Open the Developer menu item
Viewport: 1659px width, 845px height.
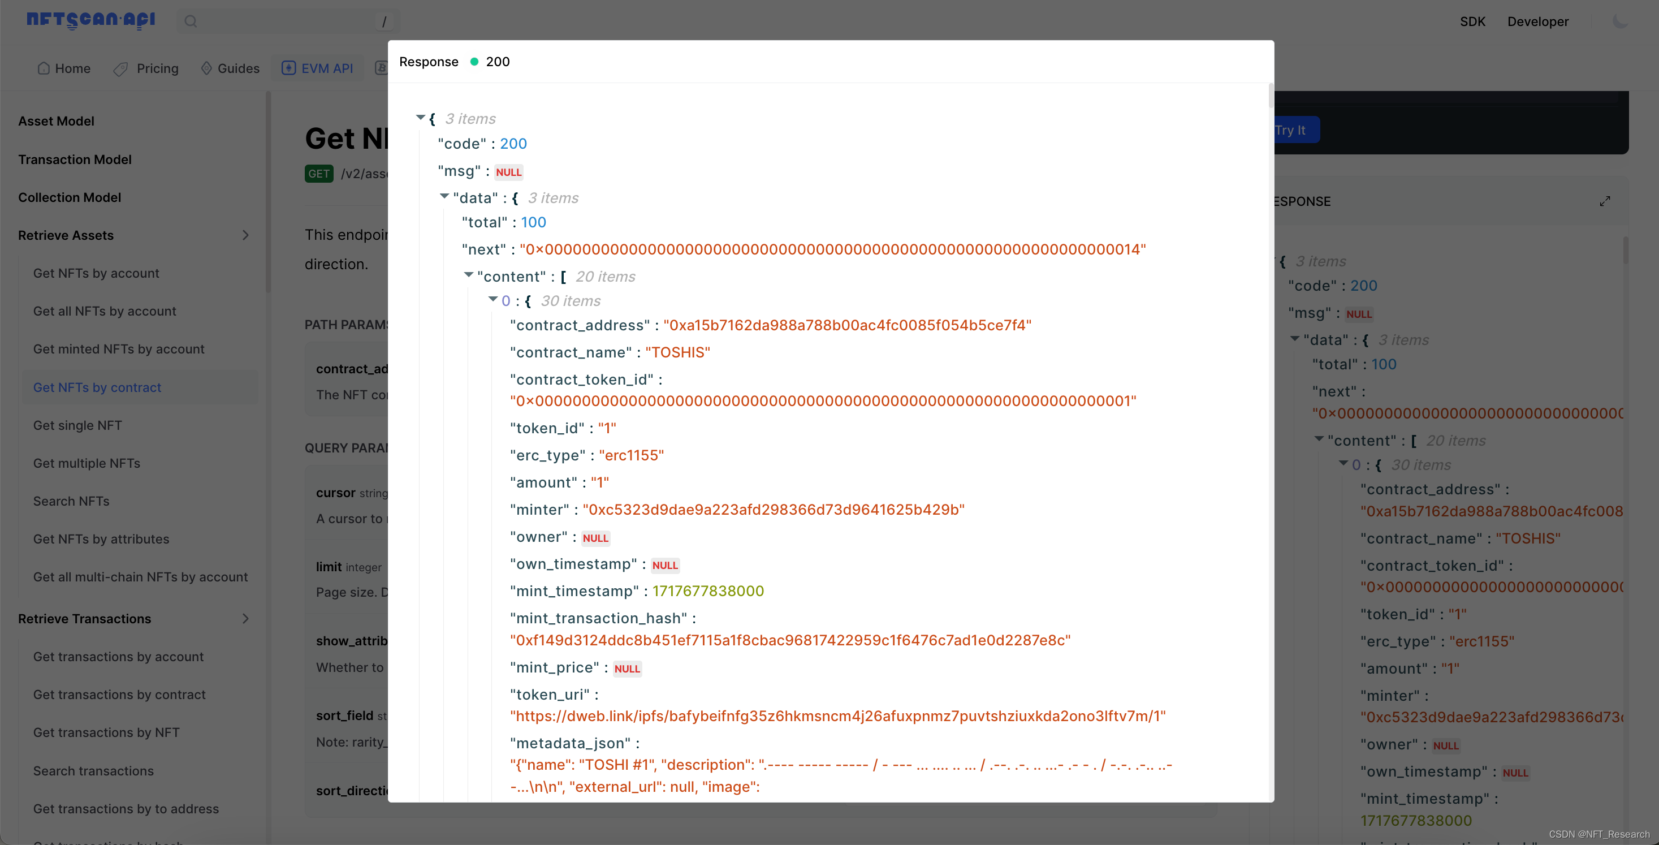(x=1538, y=21)
